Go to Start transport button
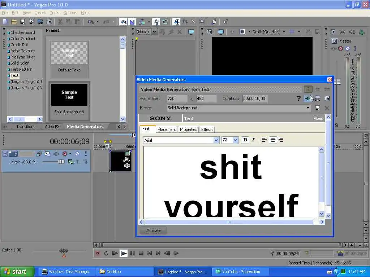The image size is (370, 277). (x=150, y=253)
